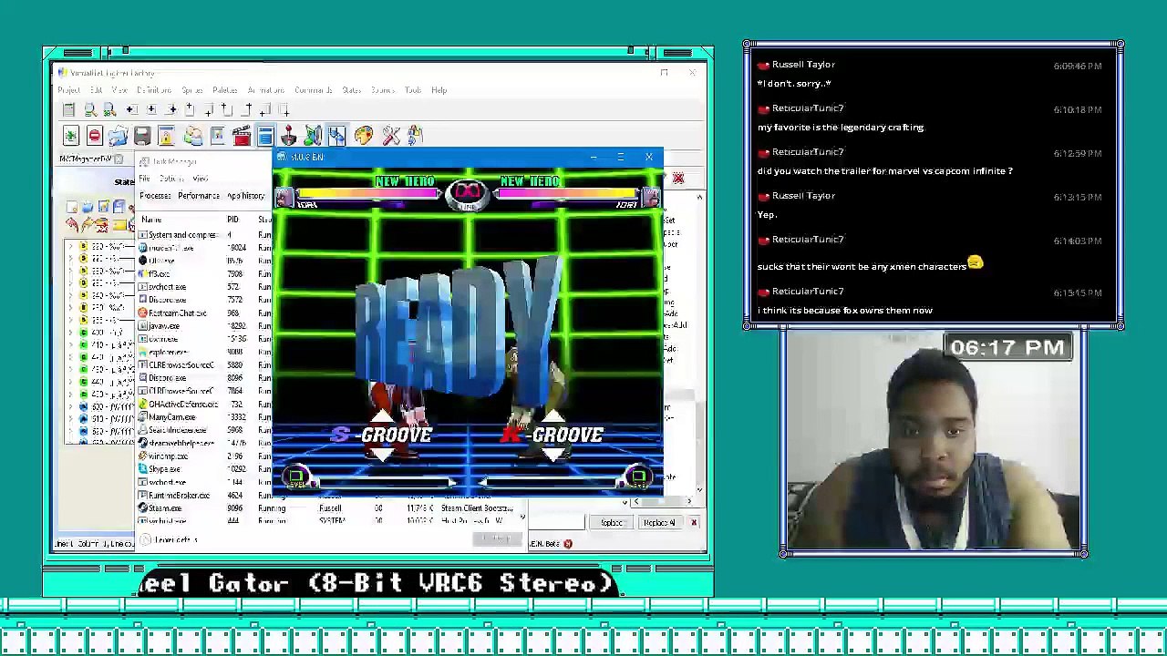
Task: Open the commands joystick icon
Action: [289, 136]
